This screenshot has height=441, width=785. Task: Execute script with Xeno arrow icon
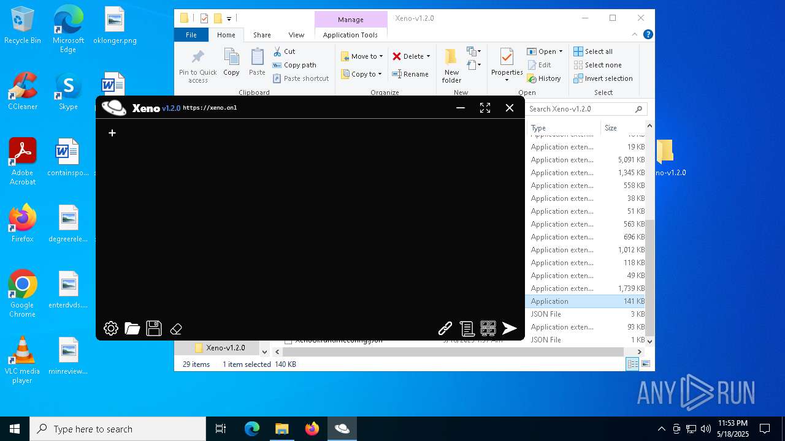pyautogui.click(x=510, y=329)
